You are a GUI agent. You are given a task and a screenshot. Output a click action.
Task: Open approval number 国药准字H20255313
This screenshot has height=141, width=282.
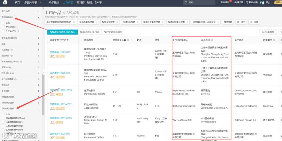(x=60, y=134)
